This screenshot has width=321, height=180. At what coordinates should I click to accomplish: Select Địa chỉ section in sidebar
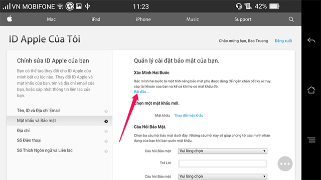click(59, 130)
